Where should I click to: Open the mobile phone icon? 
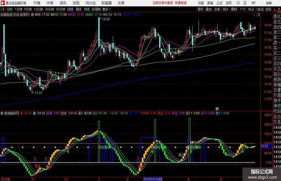click(x=245, y=3)
